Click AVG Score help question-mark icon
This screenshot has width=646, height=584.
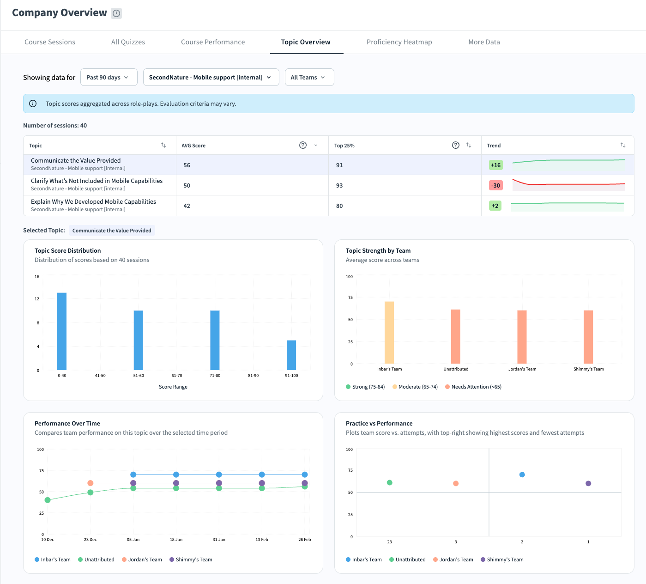click(x=303, y=145)
